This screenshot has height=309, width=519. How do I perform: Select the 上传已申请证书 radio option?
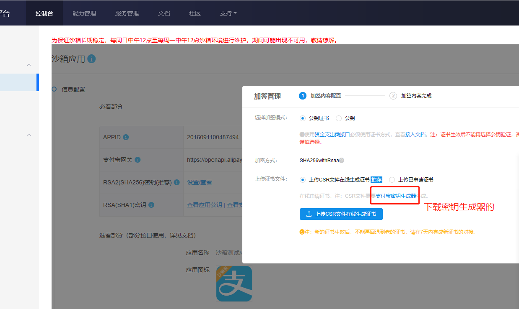click(392, 180)
